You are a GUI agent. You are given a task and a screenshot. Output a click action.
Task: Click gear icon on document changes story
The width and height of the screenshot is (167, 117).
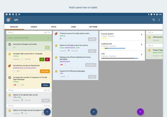(x=10, y=44)
